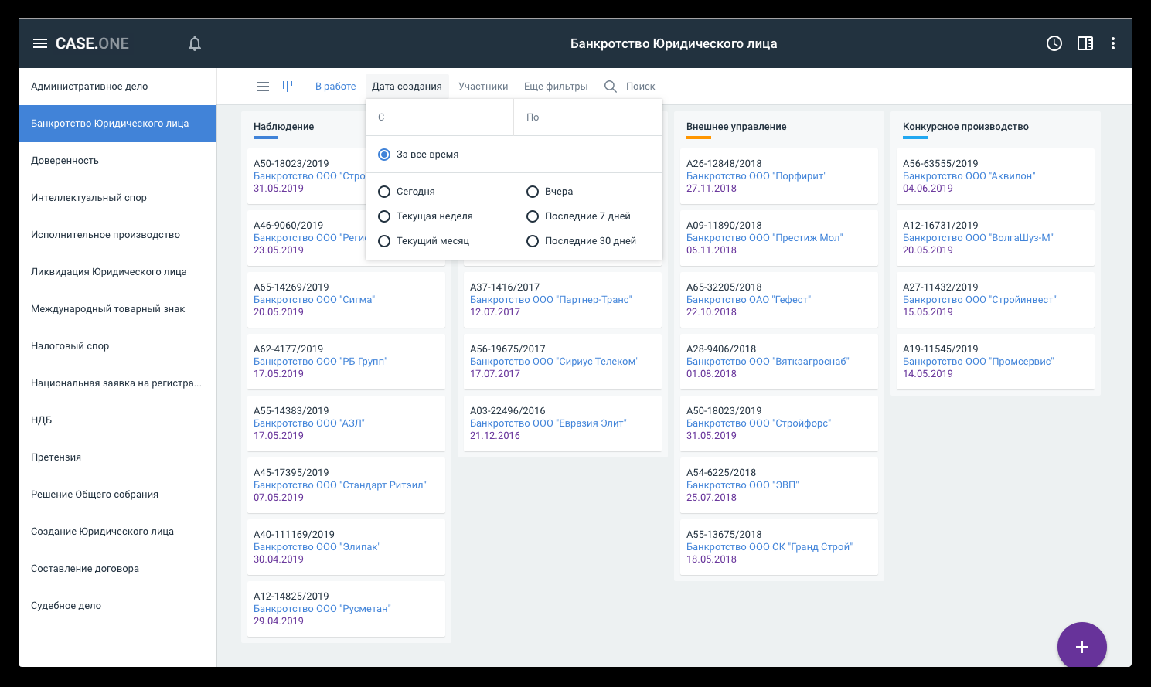The image size is (1151, 687).
Task: Open the 'В работе' filter dropdown
Action: (335, 87)
